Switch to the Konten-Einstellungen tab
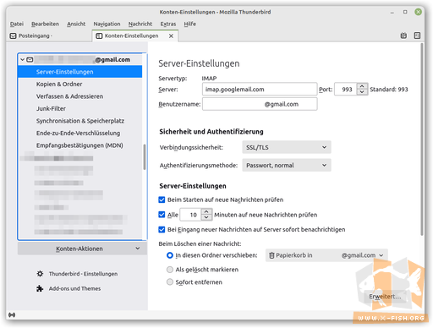Screen dimensions: 433x328 click(x=135, y=36)
